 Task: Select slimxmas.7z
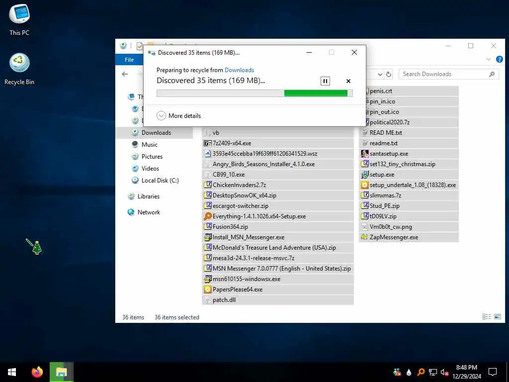pyautogui.click(x=409, y=195)
